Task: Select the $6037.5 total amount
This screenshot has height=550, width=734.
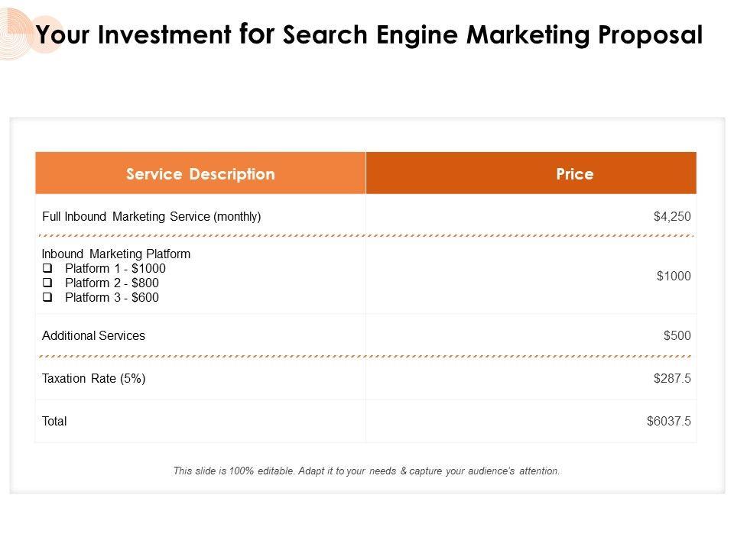Action: coord(669,421)
